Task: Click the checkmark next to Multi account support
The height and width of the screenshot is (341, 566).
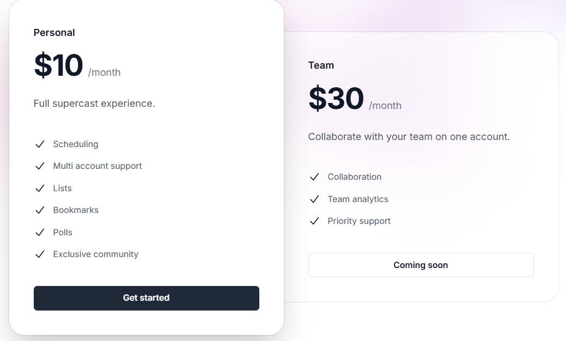Action: pos(40,166)
